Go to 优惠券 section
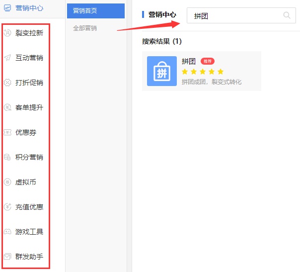Screen dimensions: 300x272 [26, 132]
